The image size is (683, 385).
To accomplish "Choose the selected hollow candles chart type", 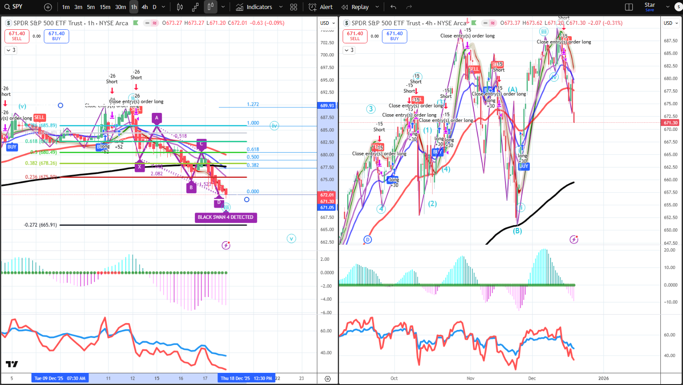I will tap(211, 7).
